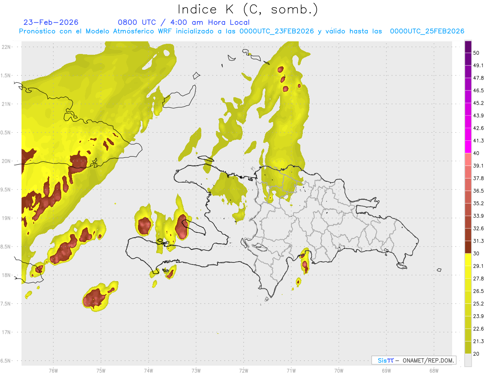Click the "76W" longitude label

pyautogui.click(x=53, y=370)
